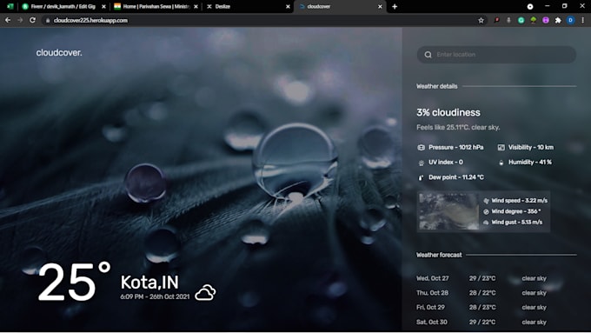
Task: Click the Wind speed icon
Action: pyautogui.click(x=486, y=201)
